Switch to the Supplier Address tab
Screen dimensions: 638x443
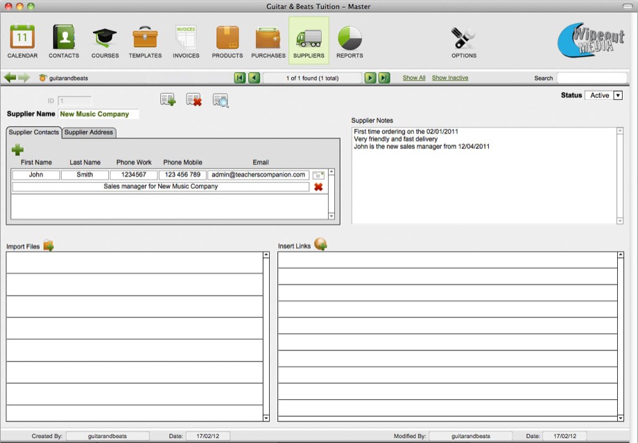tap(89, 132)
